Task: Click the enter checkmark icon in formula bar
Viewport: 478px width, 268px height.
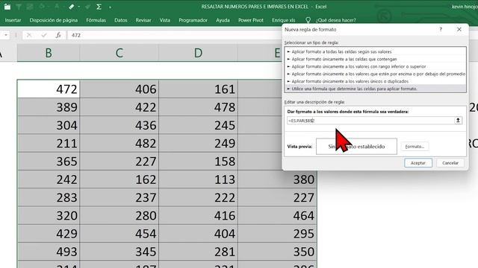Action: point(44,35)
